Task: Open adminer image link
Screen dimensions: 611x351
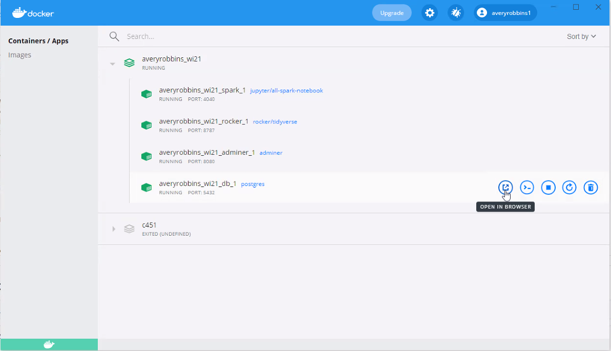Action: (271, 153)
